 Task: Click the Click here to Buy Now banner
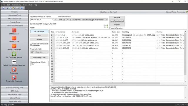[108, 12]
